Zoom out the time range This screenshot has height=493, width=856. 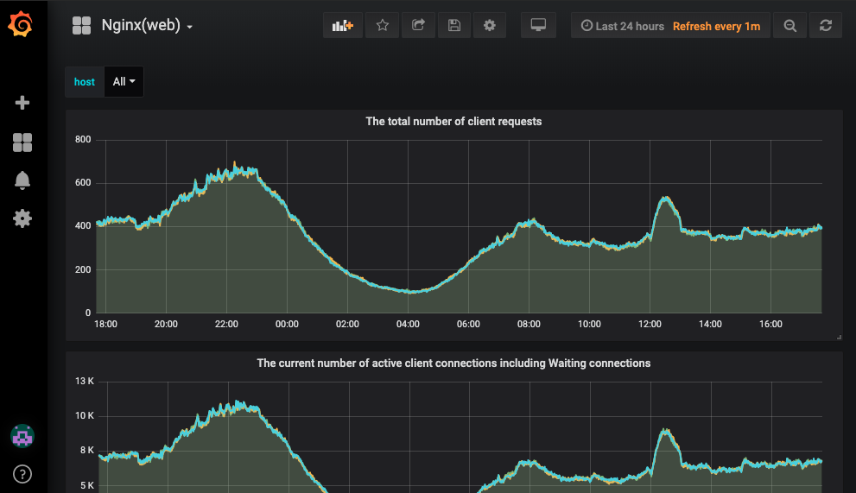click(789, 26)
